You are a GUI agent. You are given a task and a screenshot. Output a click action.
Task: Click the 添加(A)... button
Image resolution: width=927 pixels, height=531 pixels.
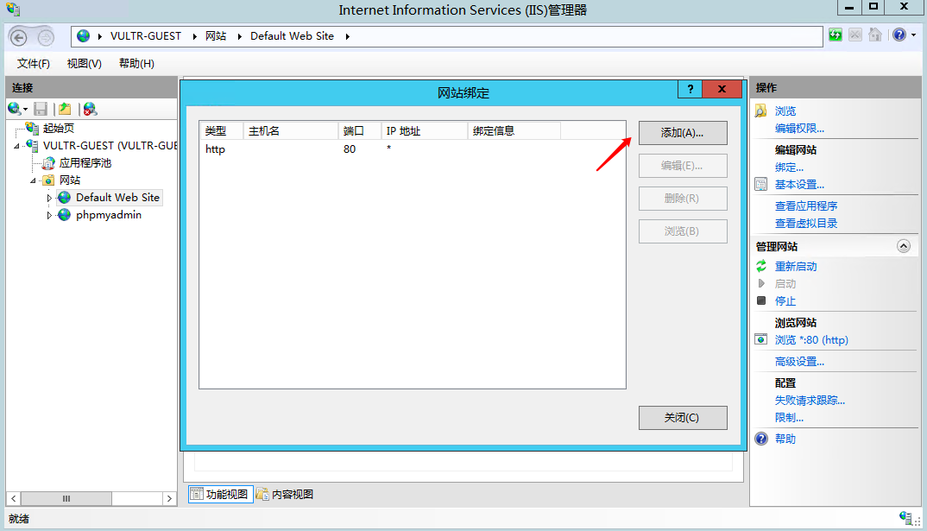tap(683, 133)
